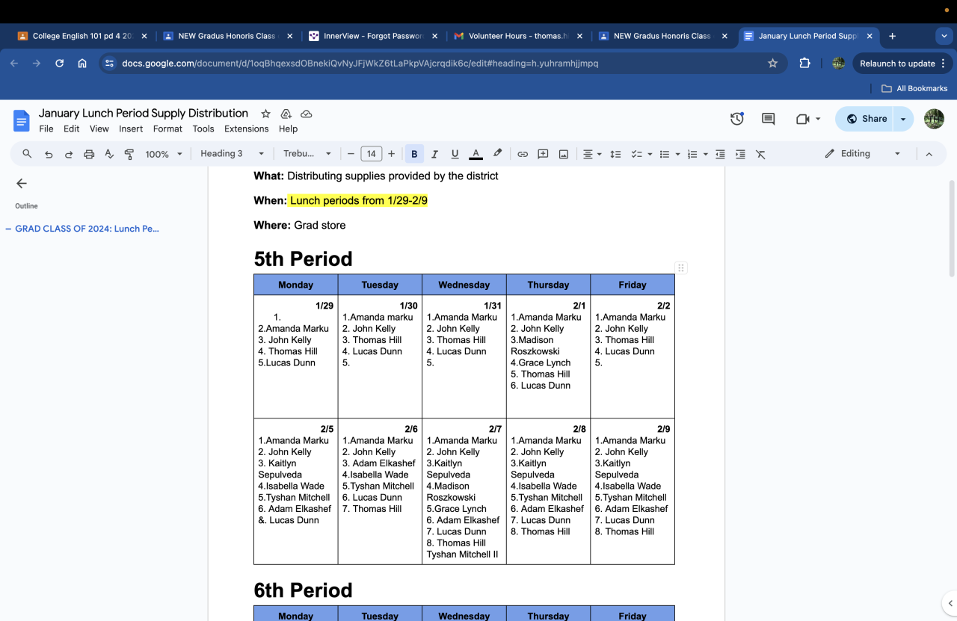This screenshot has height=621, width=957.
Task: Reload the current page
Action: coord(60,64)
